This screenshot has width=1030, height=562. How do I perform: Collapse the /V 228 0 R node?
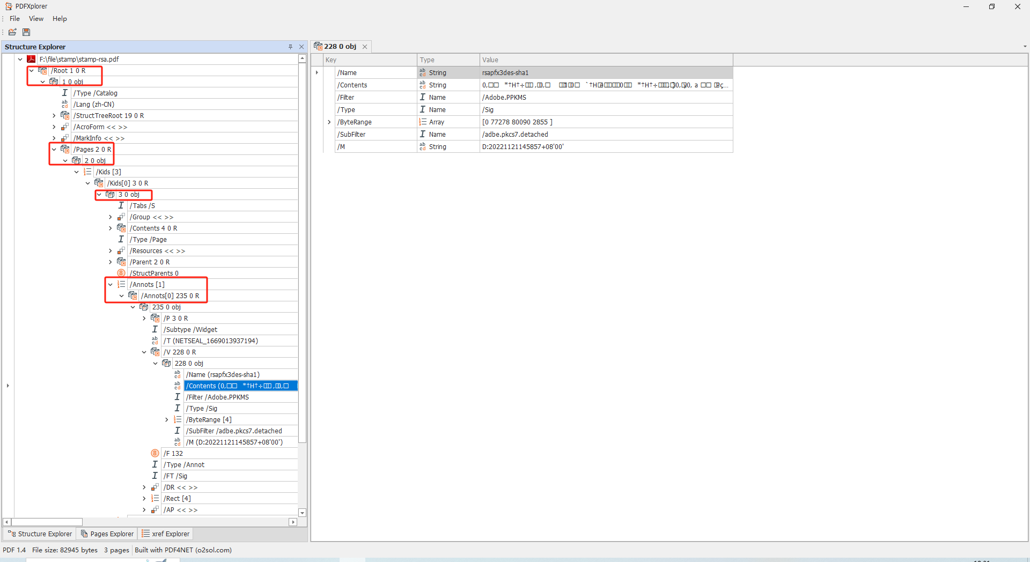click(x=144, y=352)
